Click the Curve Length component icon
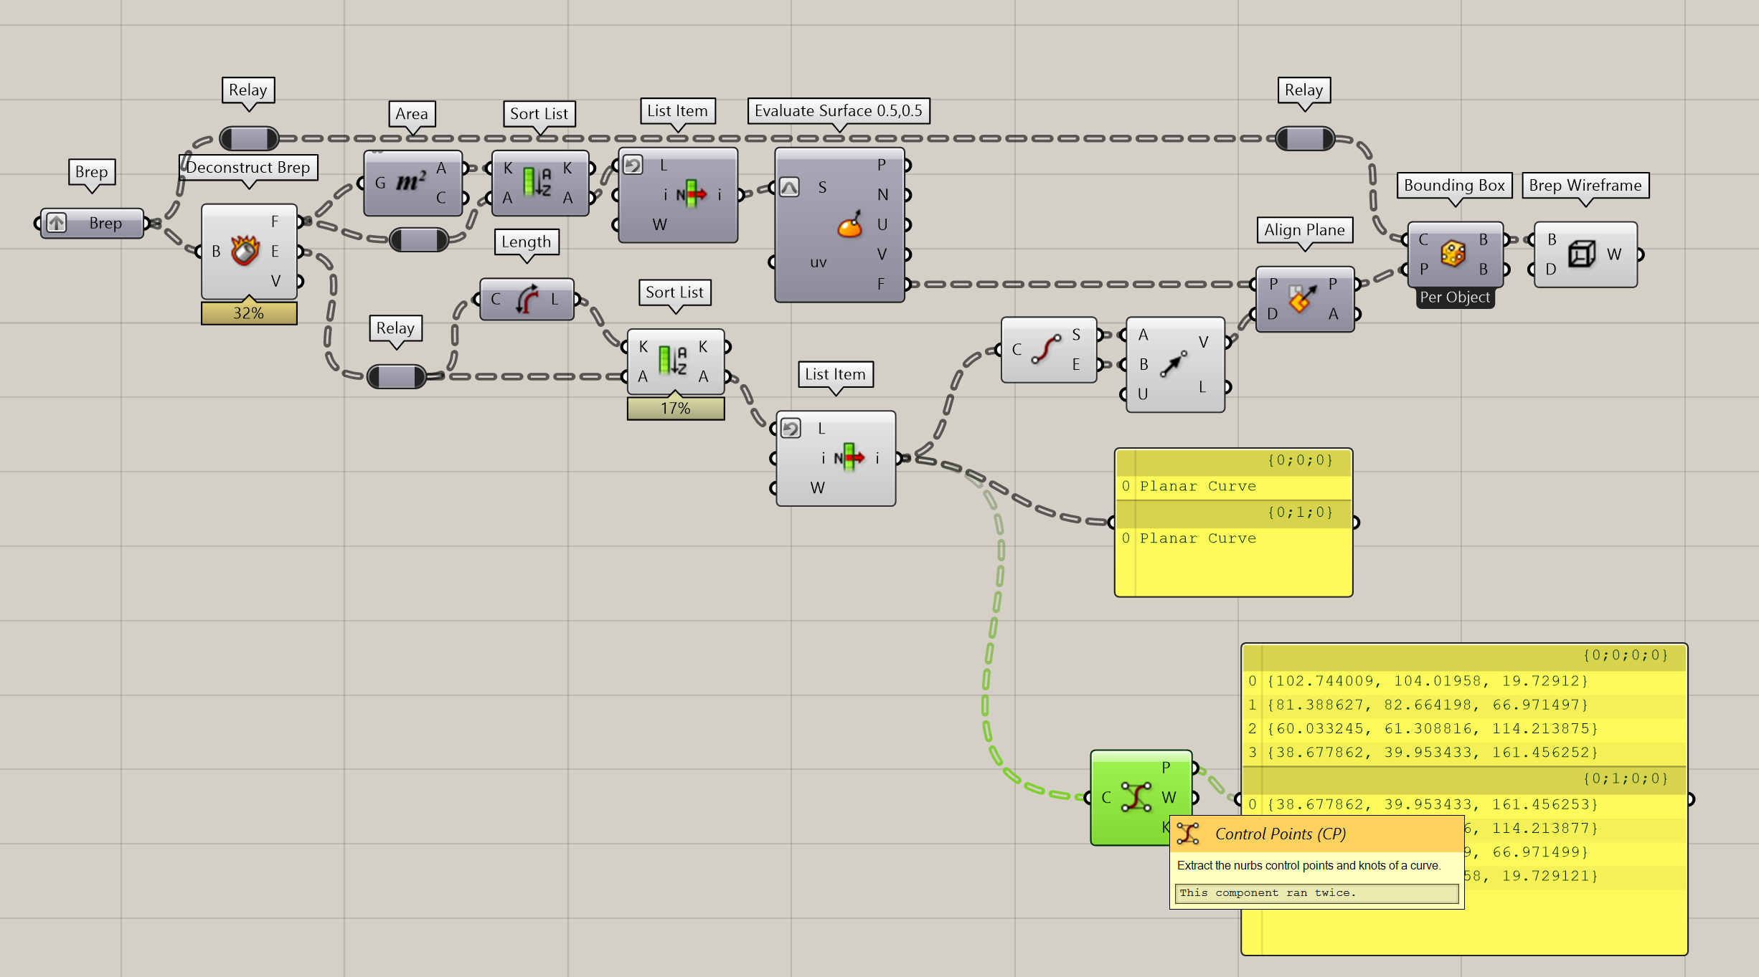The width and height of the screenshot is (1759, 977). [x=527, y=299]
